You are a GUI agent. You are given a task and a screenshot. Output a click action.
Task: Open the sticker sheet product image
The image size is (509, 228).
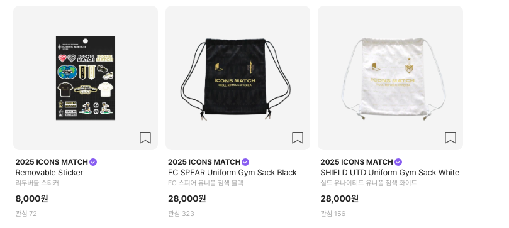(x=86, y=78)
